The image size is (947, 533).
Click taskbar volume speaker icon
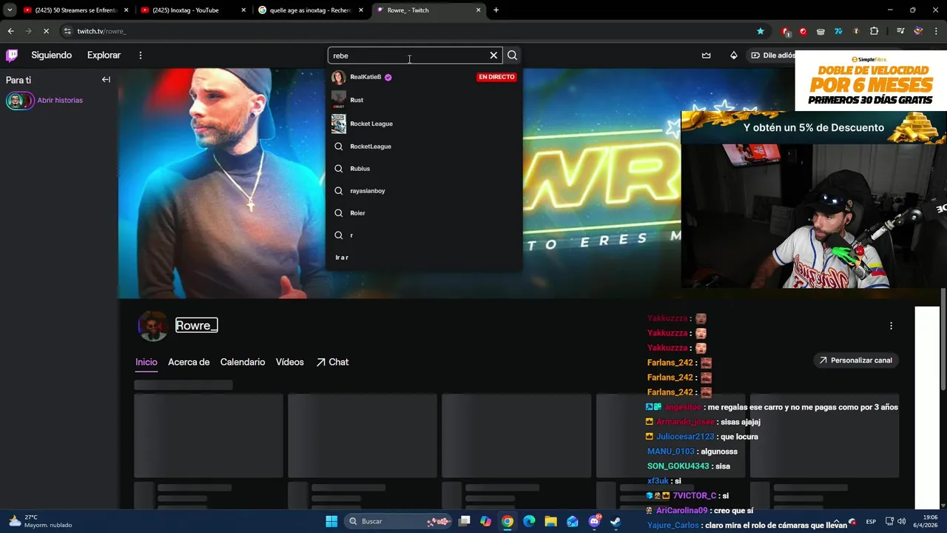pyautogui.click(x=901, y=521)
